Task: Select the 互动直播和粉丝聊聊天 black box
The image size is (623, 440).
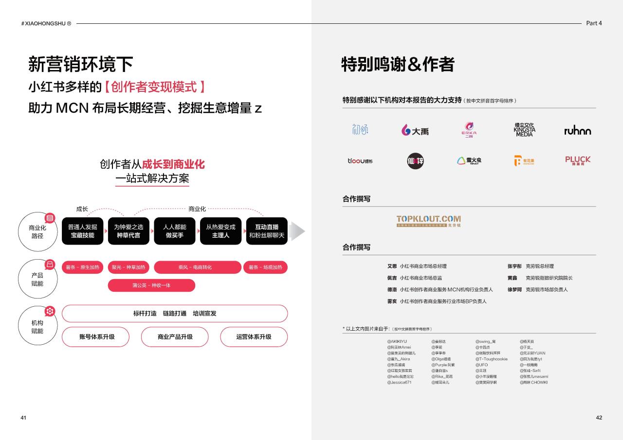Action: pyautogui.click(x=267, y=231)
